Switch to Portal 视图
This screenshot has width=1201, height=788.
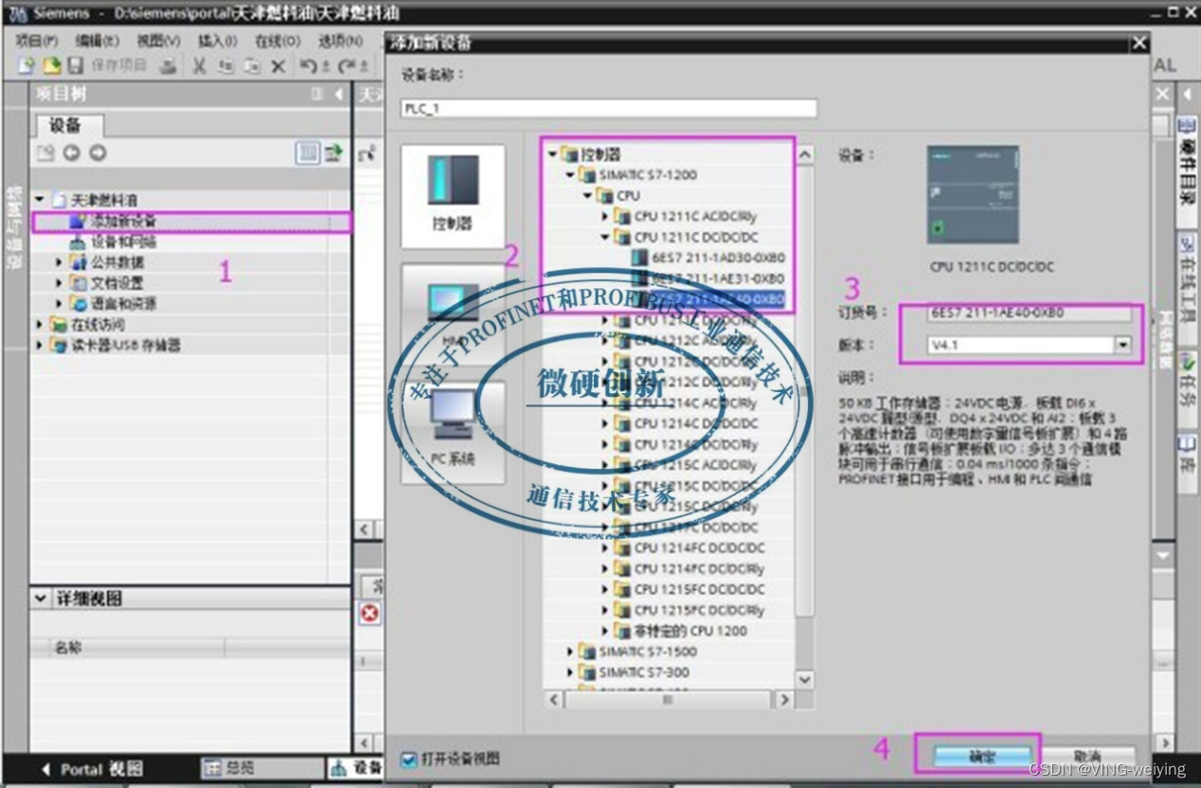[x=92, y=768]
